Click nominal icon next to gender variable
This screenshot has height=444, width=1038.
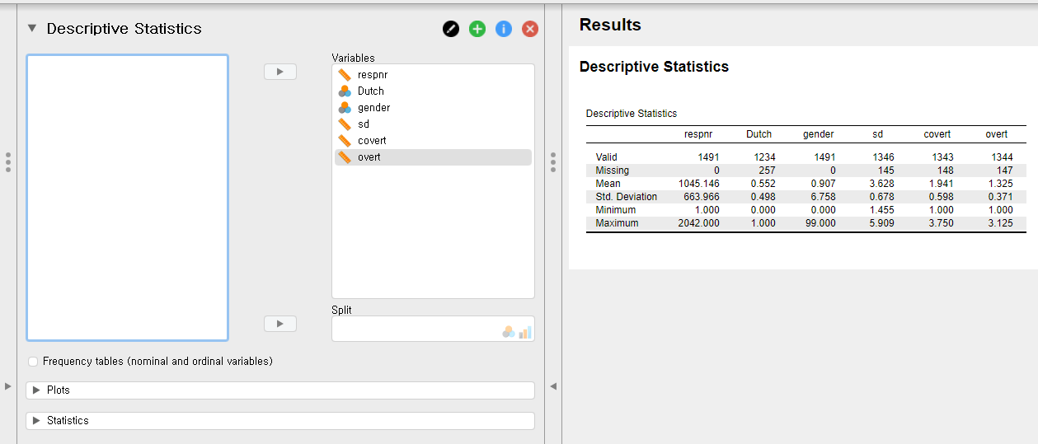(345, 108)
